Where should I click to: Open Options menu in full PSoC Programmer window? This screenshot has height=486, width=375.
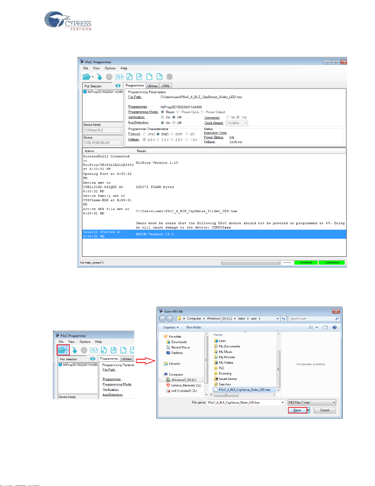coord(110,68)
